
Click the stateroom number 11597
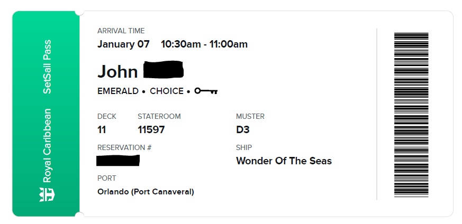(x=151, y=129)
